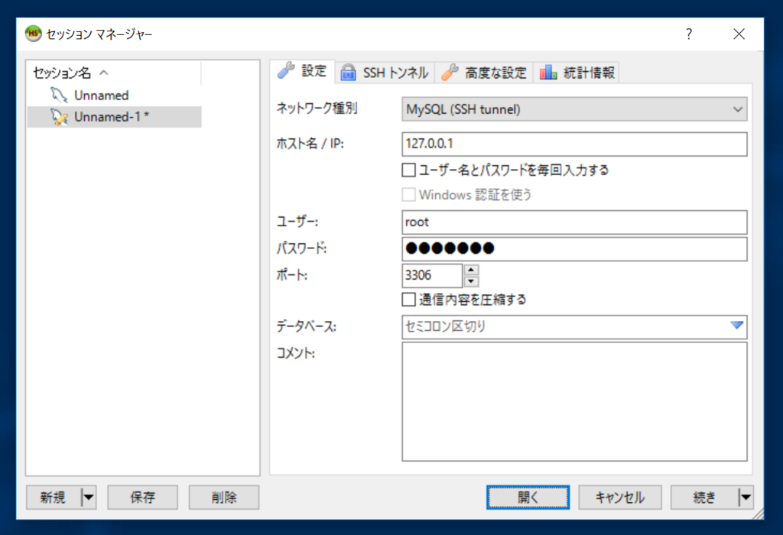Expand the データベース dropdown arrow
This screenshot has height=535, width=783.
737,326
